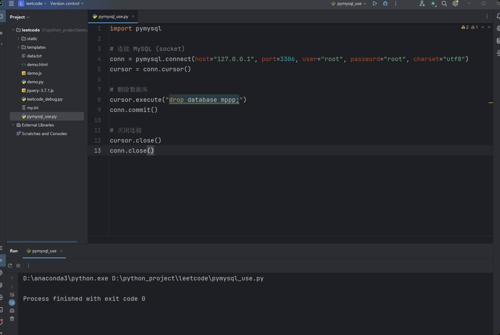500x335 pixels.
Task: Click on "import pymysql" code line
Action: 136,28
